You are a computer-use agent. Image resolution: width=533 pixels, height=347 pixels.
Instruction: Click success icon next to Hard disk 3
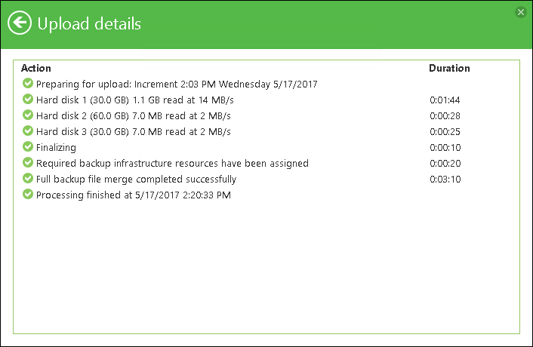28,131
